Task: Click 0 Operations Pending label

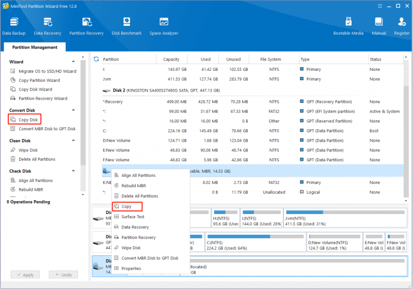Action: coord(28,202)
